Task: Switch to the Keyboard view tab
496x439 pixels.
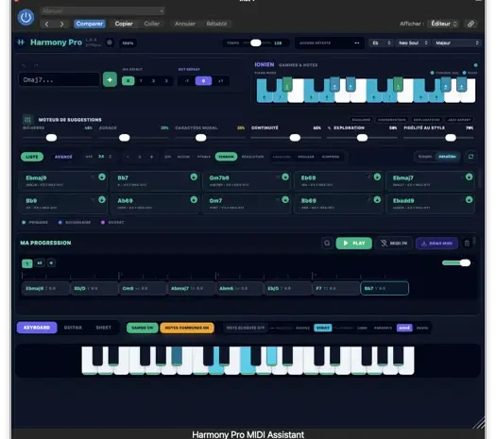Action: tap(37, 328)
